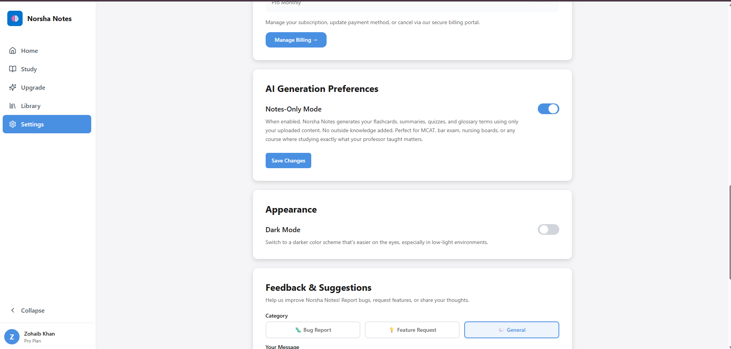
Task: Open the Upgrade menu label
Action: (33, 87)
